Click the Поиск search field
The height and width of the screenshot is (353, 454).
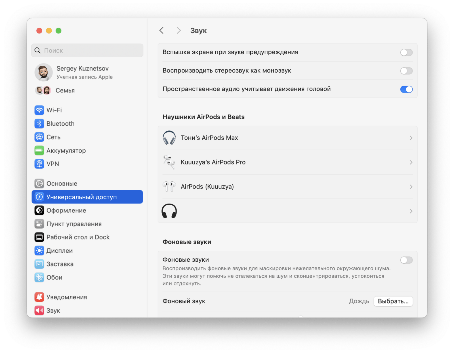[x=87, y=50]
